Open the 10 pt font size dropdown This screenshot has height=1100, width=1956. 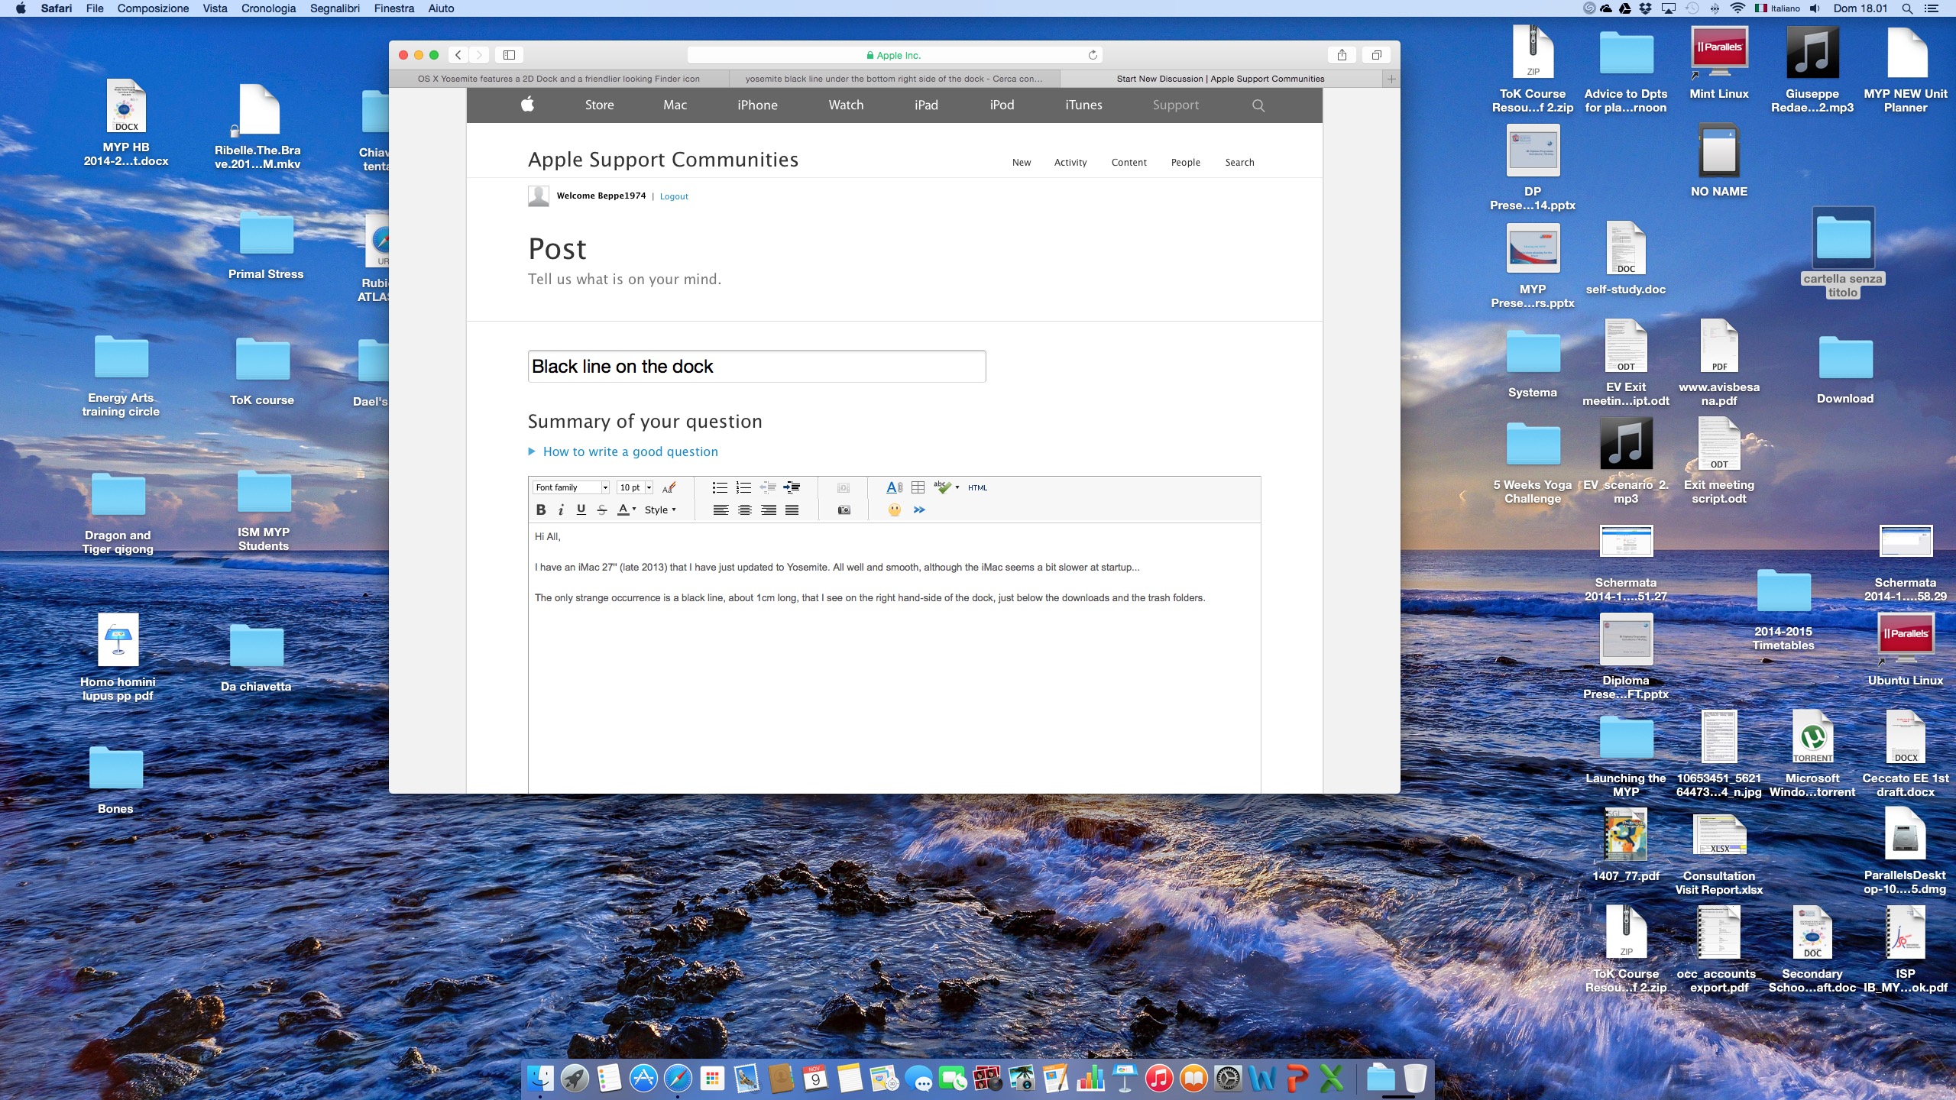[x=635, y=487]
